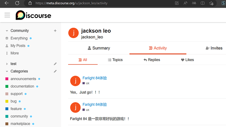Open the documentation category
The height and width of the screenshot is (127, 226).
point(22,86)
